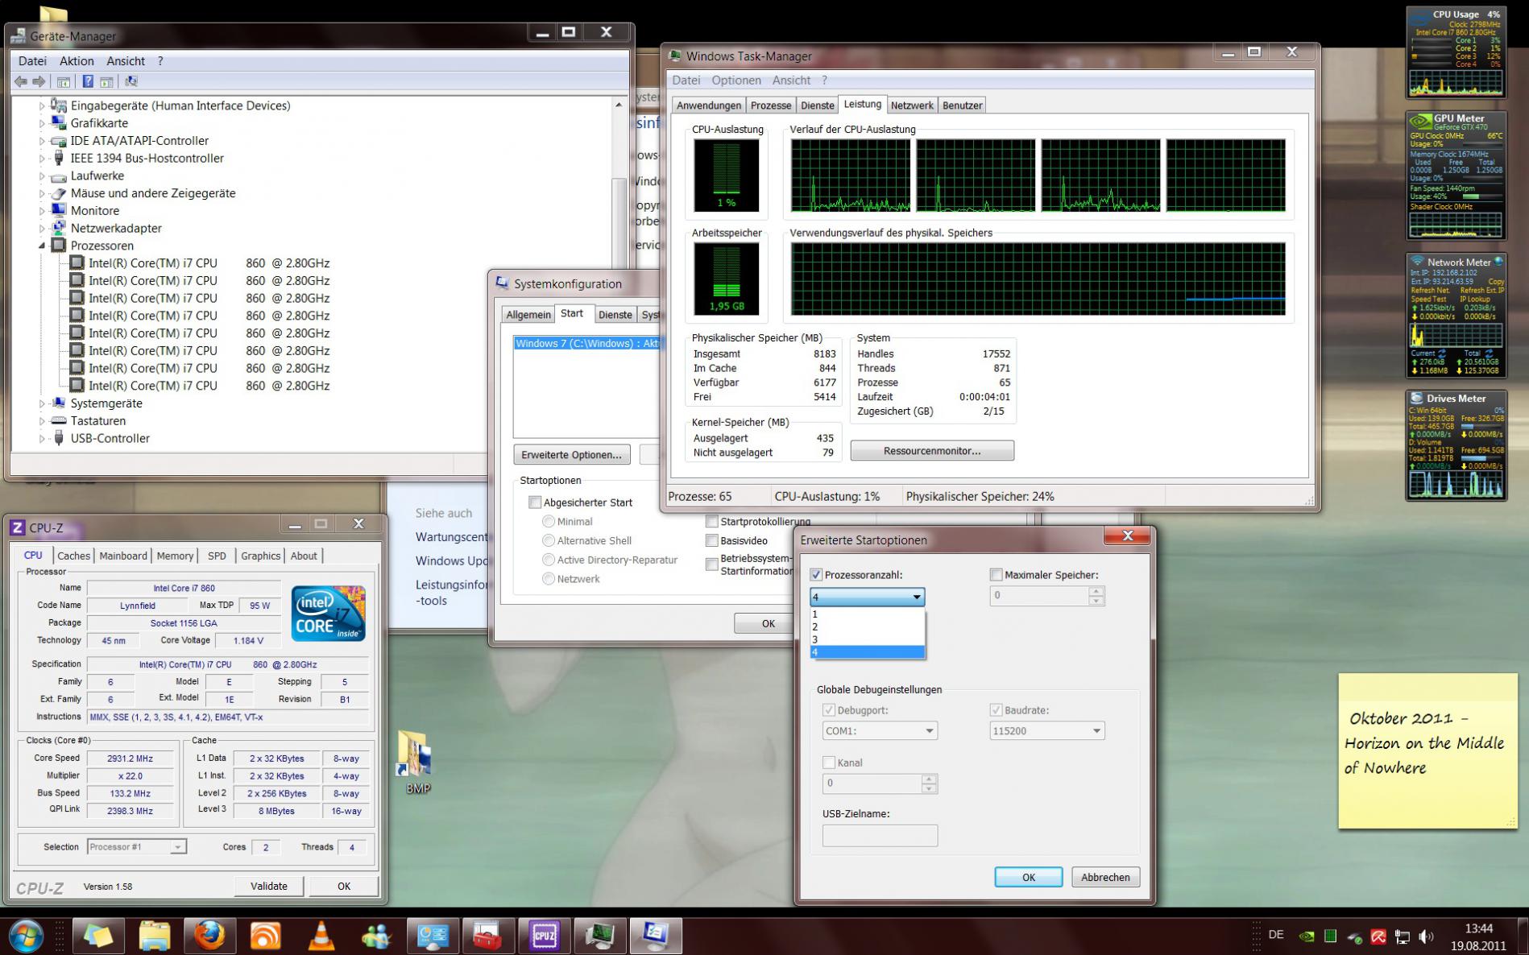Select Windows 7 (C:\Windows) boot entry
This screenshot has height=955, width=1529.
(587, 344)
